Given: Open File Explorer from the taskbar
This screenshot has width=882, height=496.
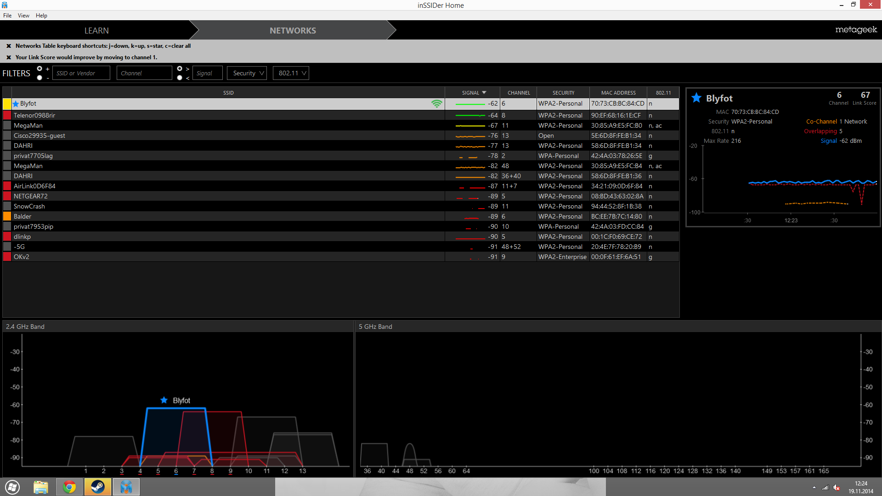Looking at the screenshot, I should point(41,487).
